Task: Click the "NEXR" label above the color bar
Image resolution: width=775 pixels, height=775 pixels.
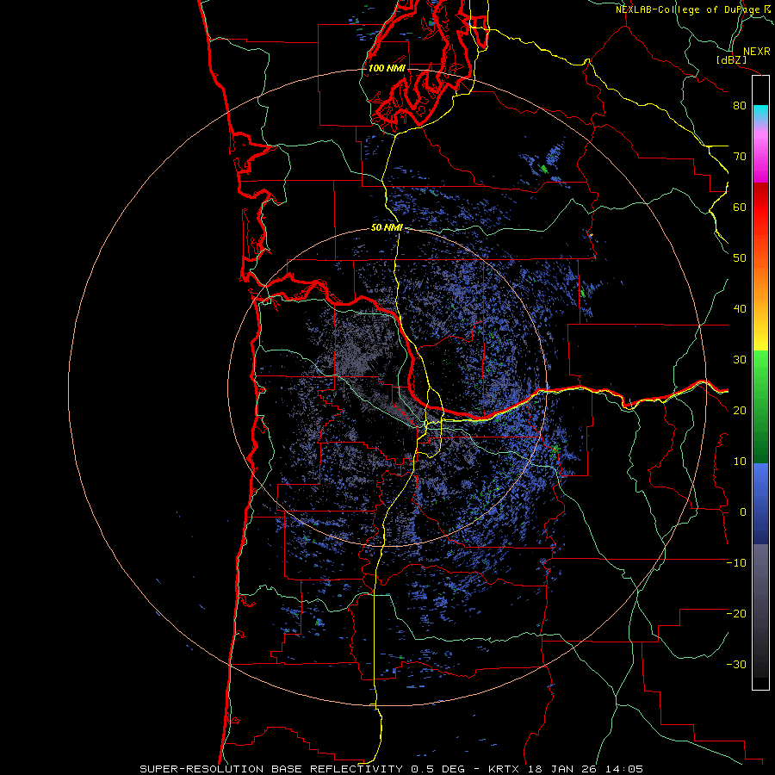Action: (x=757, y=52)
